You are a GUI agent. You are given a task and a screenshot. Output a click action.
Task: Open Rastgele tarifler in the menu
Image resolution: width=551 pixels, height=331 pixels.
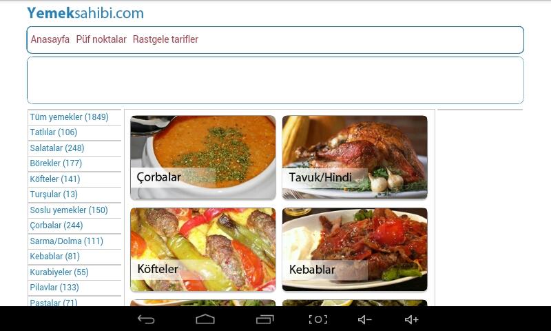(x=165, y=39)
